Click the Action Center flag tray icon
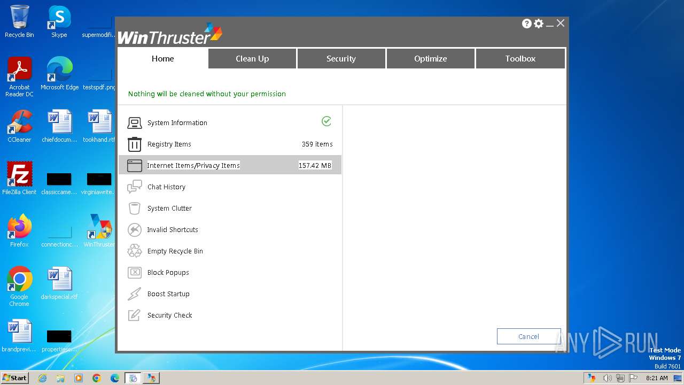This screenshot has height=385, width=684. [x=633, y=378]
